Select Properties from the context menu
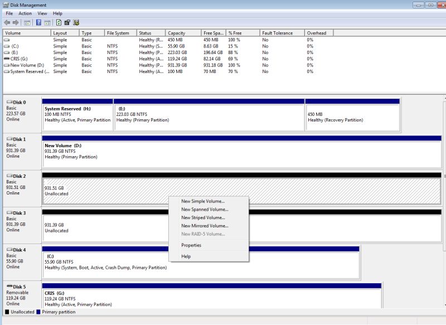Viewport: 446px width, 325px height. click(x=191, y=245)
